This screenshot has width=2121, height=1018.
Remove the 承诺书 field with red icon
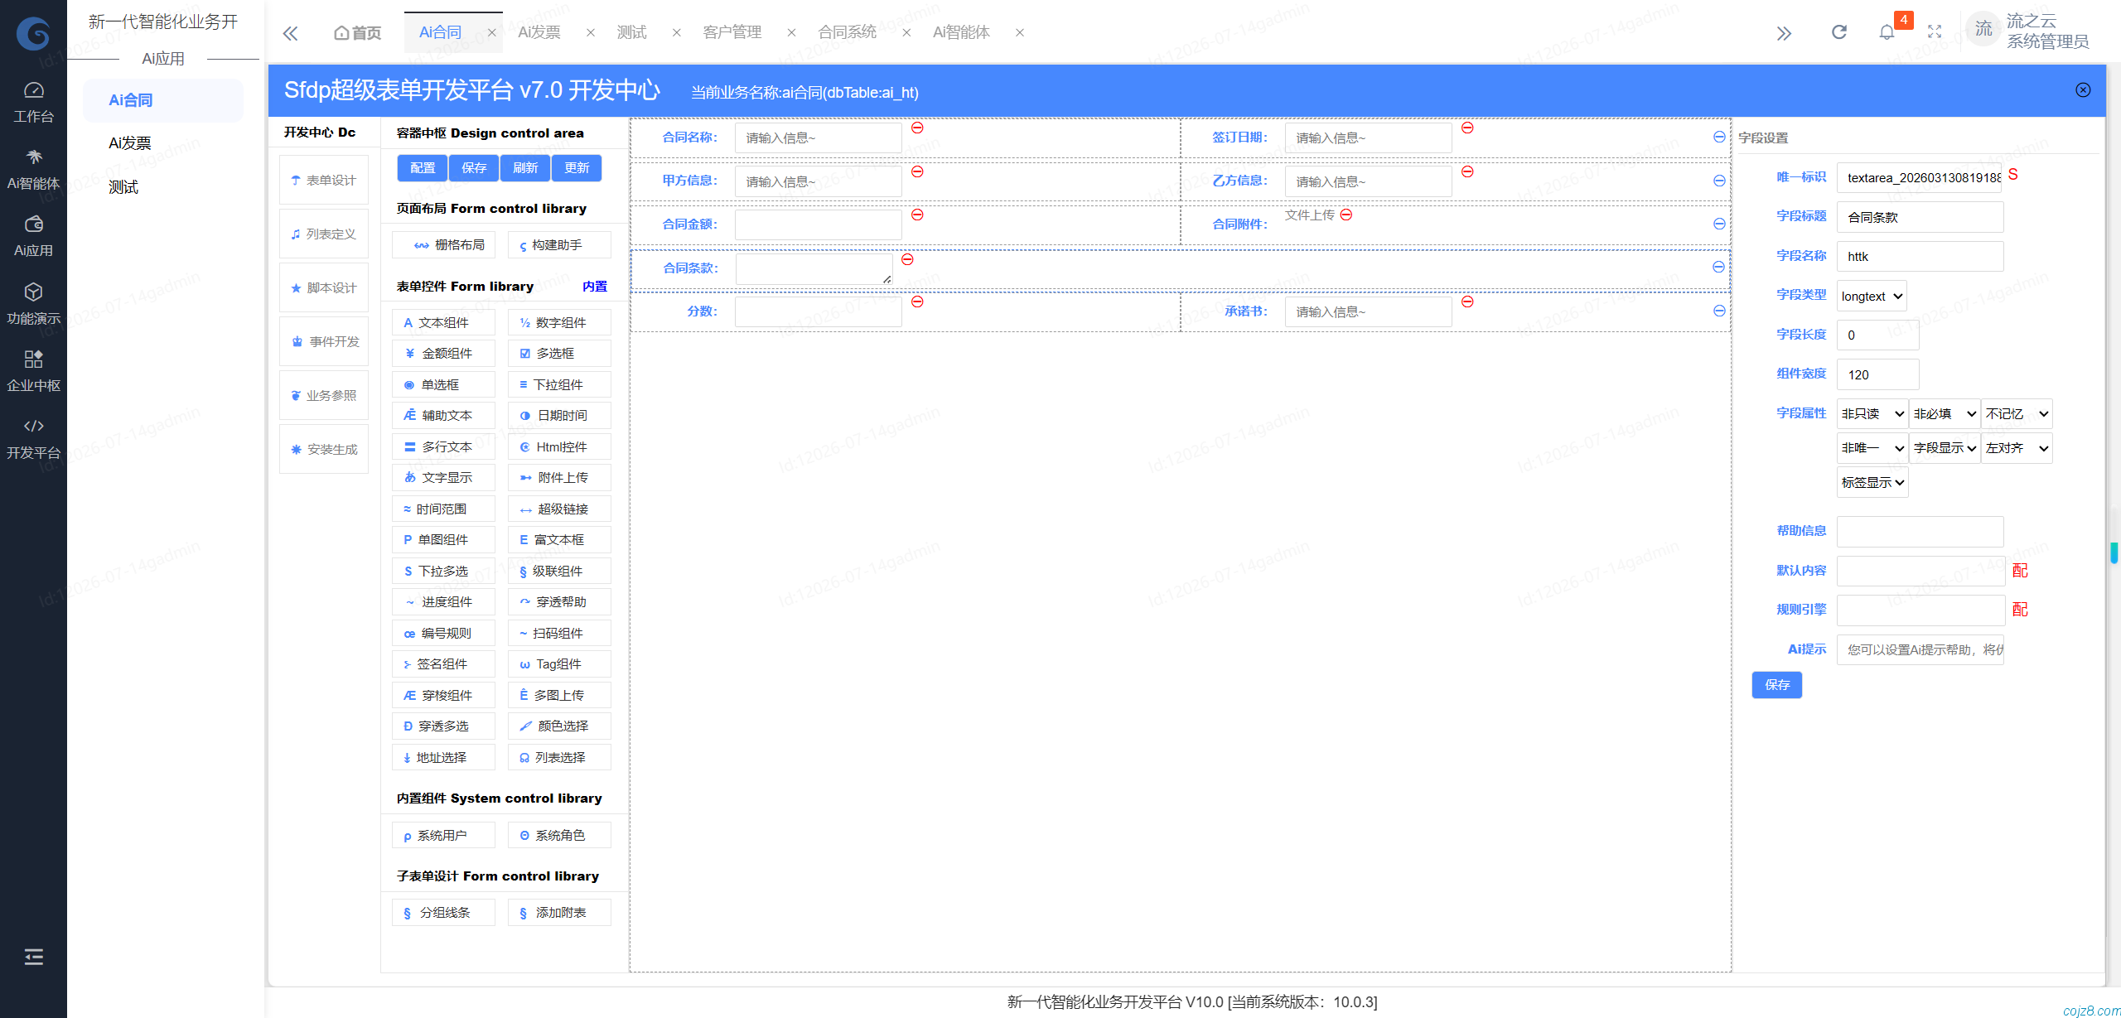(x=1467, y=302)
